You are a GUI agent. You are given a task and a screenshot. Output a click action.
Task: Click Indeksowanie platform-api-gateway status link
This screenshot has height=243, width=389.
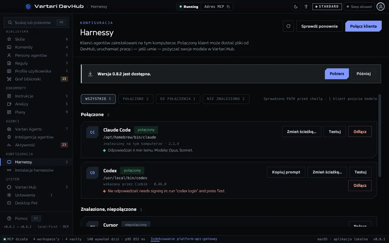(x=184, y=239)
